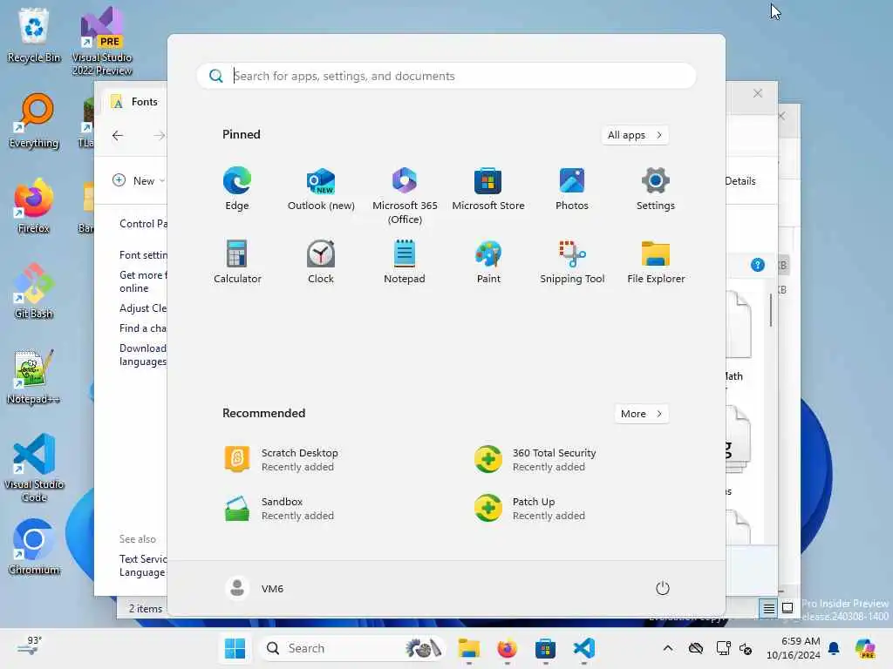Click the Fonts window vertical scrollbar
This screenshot has height=669, width=893.
click(x=771, y=311)
